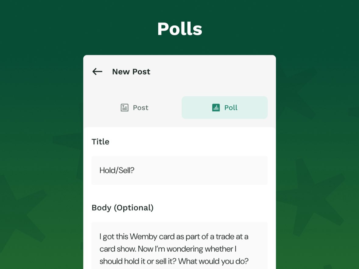Click the document Post icon

tap(125, 108)
